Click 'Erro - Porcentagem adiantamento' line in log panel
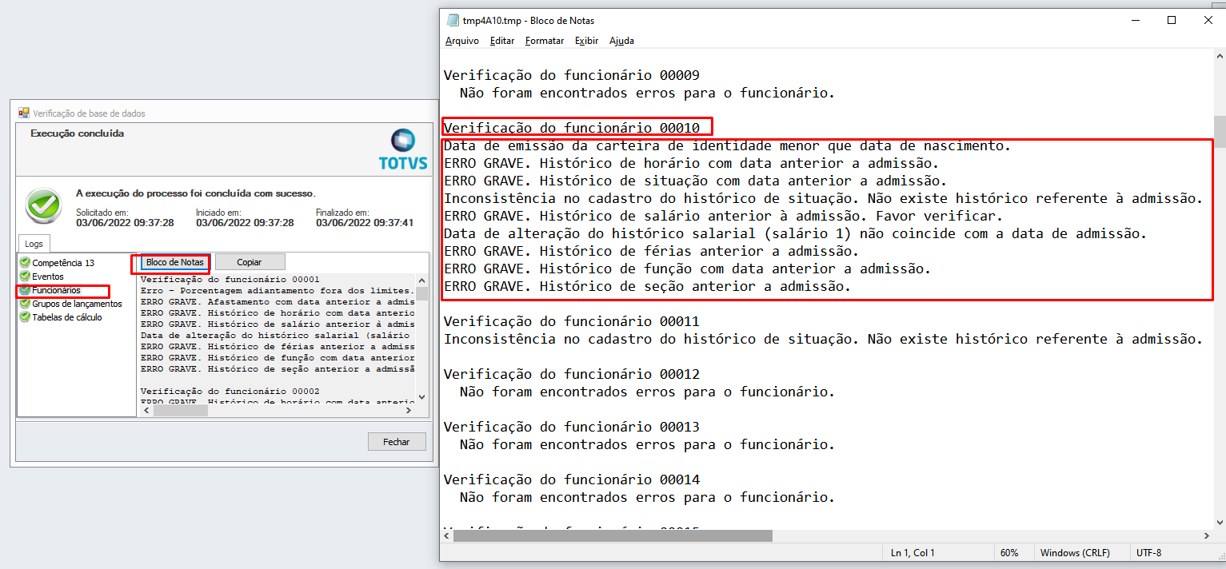1226x569 pixels. click(278, 291)
